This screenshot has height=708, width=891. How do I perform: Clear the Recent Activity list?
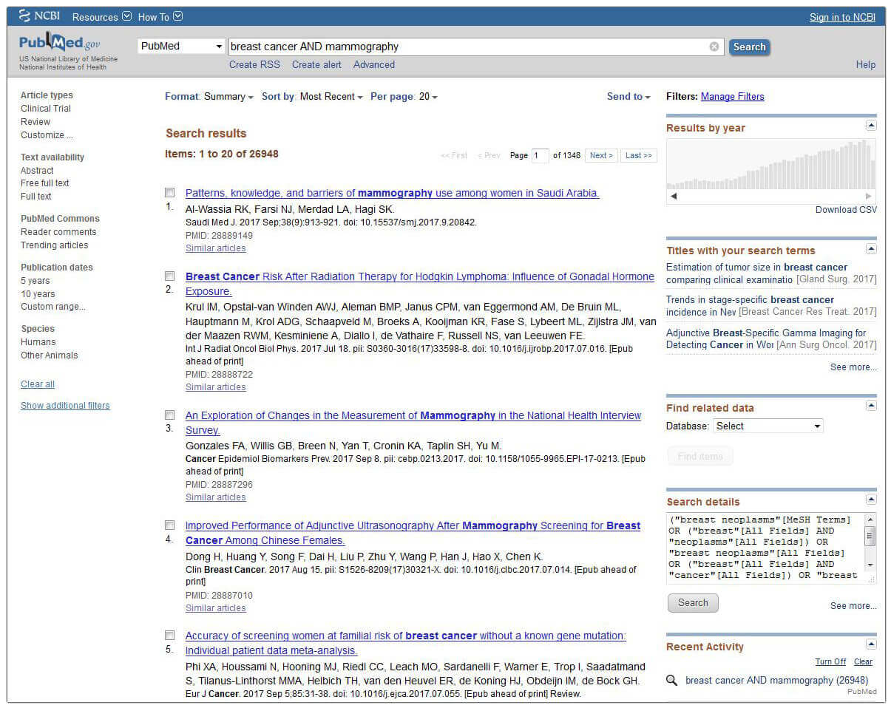pyautogui.click(x=863, y=662)
